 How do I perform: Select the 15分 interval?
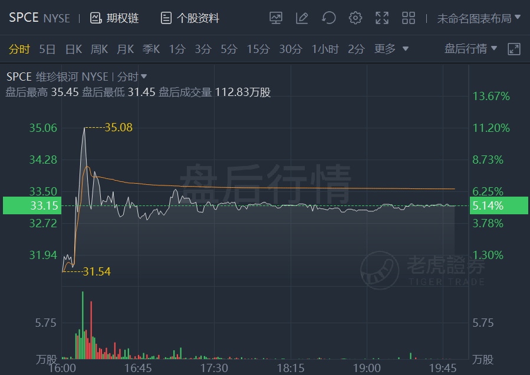click(258, 49)
